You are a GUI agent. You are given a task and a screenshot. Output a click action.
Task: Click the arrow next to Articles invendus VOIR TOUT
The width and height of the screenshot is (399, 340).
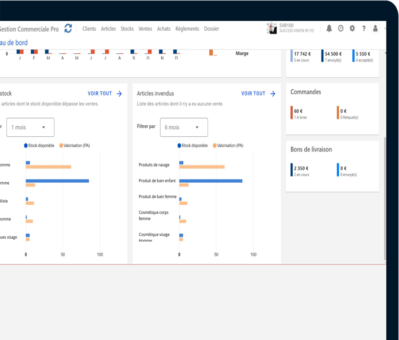[273, 94]
